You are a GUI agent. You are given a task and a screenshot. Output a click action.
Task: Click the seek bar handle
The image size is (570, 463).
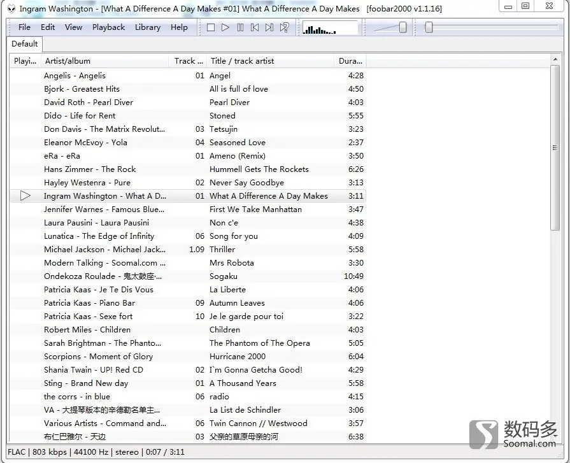click(x=429, y=27)
